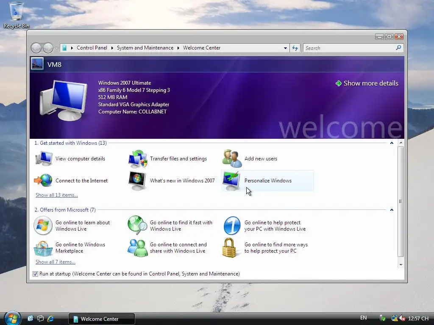
Task: Click the View computer details label
Action: pos(80,159)
